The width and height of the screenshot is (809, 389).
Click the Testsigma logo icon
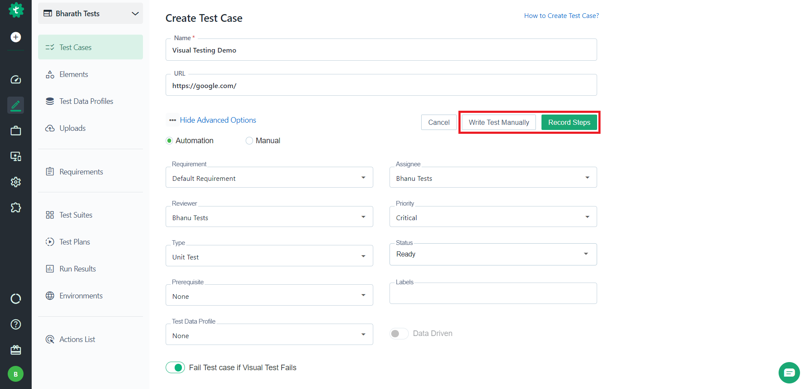click(x=16, y=10)
